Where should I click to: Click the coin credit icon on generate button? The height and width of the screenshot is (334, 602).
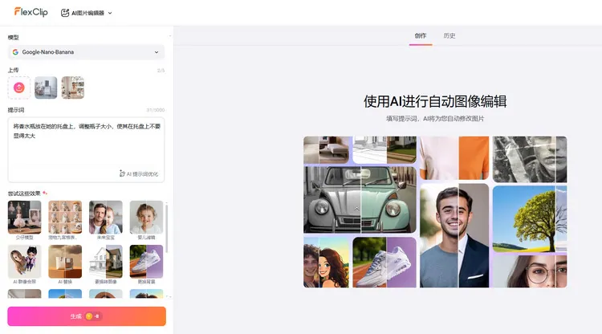89,316
